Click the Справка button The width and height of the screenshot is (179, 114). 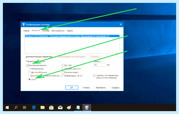(115, 88)
